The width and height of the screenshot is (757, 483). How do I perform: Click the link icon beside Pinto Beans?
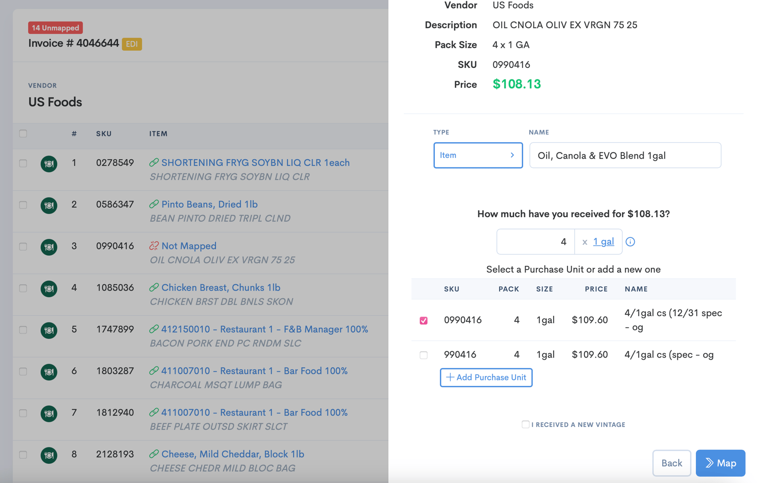point(154,204)
